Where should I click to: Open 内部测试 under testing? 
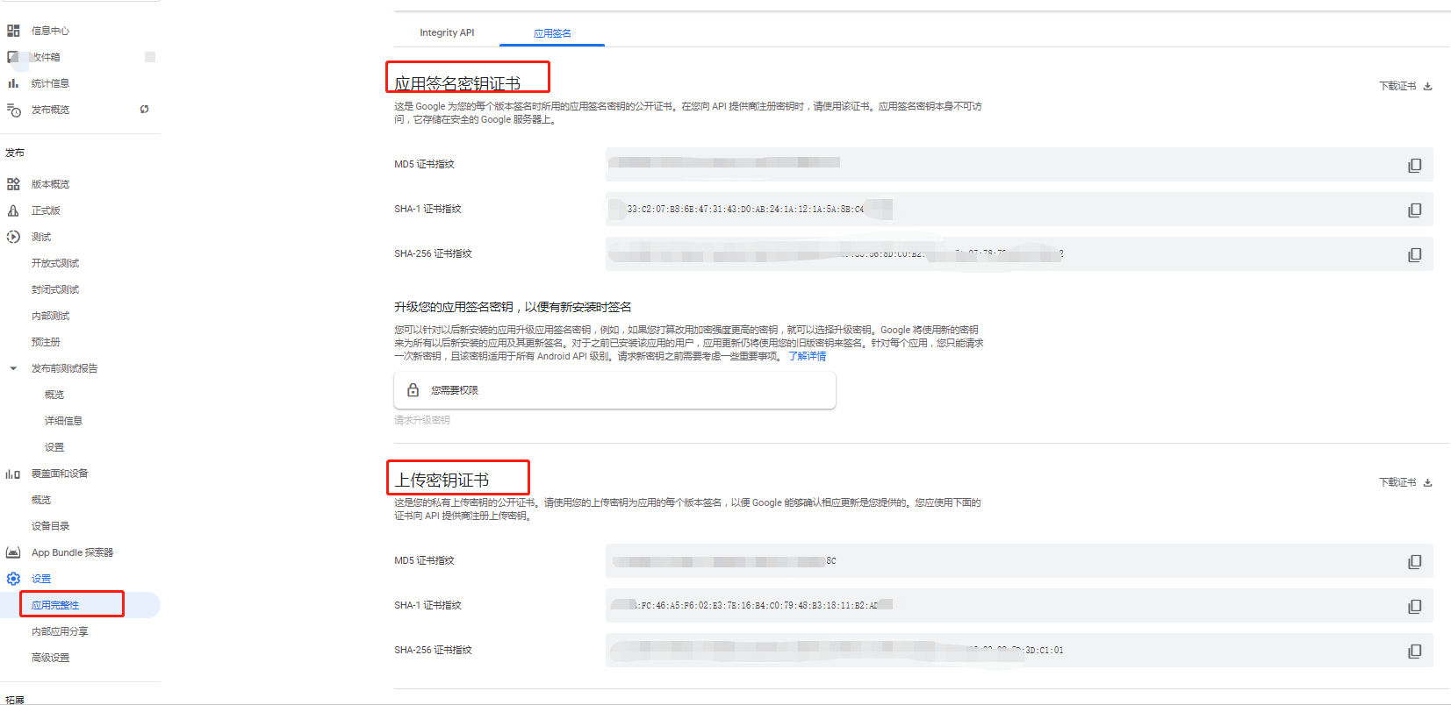point(50,316)
